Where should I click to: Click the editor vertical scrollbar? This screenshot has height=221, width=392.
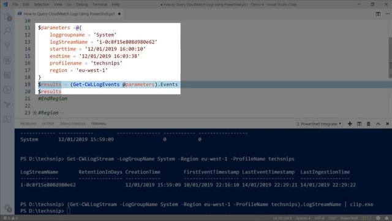[x=390, y=57]
